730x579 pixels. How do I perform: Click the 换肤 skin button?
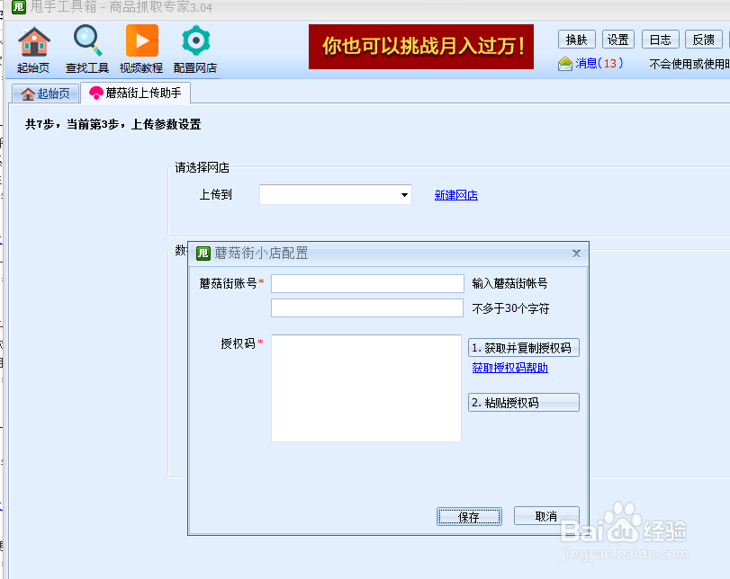click(576, 40)
